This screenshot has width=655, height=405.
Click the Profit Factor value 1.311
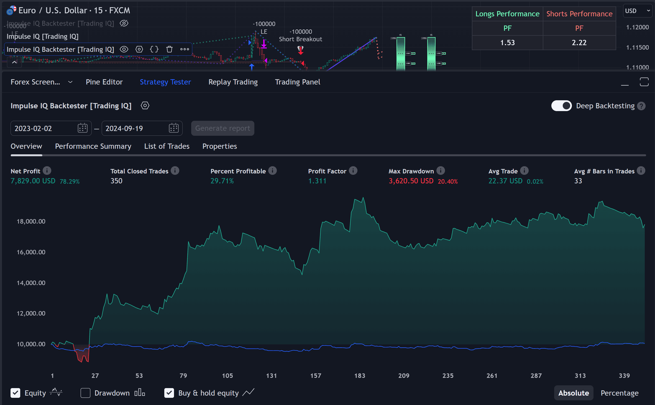pyautogui.click(x=317, y=181)
